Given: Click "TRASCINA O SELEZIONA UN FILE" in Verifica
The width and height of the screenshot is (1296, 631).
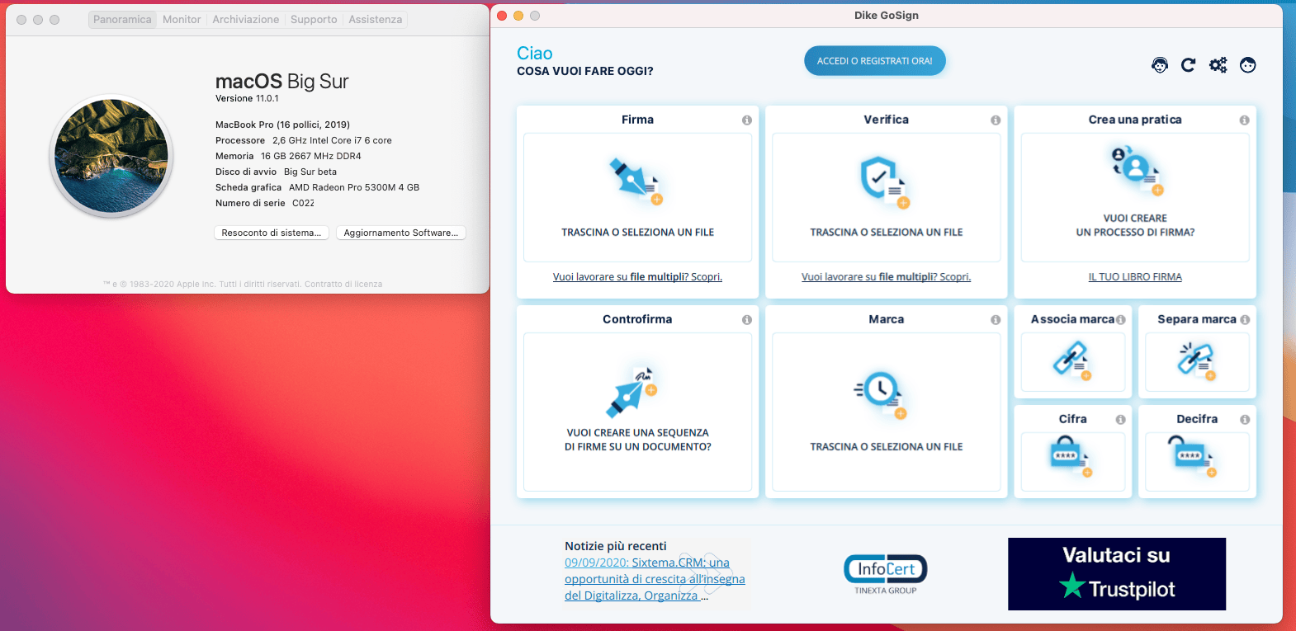Looking at the screenshot, I should (886, 233).
